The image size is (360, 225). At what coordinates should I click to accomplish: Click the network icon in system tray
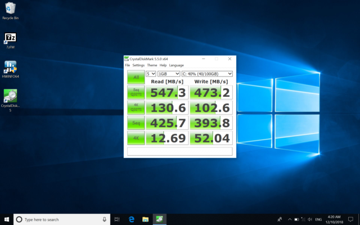pos(303,219)
